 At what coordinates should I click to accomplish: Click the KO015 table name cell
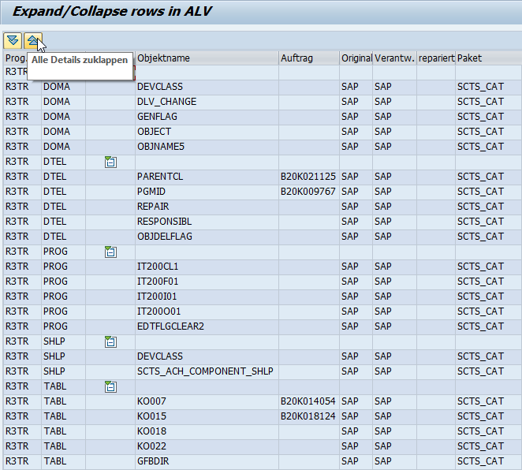click(207, 416)
